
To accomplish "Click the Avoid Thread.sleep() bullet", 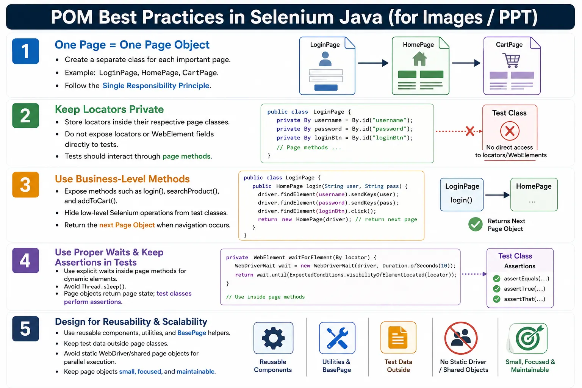I will 95,286.
